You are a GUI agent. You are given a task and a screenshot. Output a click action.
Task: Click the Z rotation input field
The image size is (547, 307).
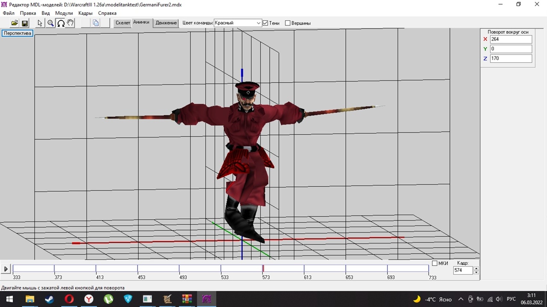tap(511, 58)
